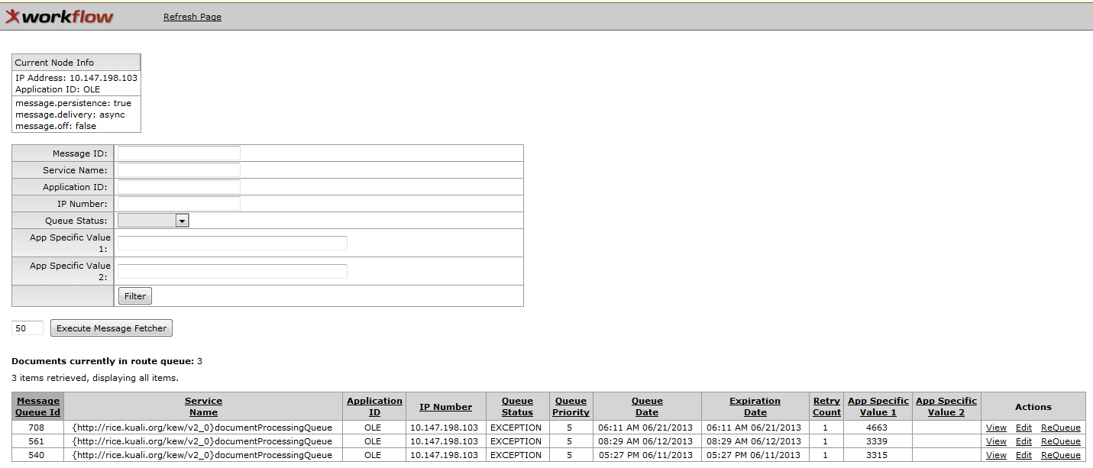Click the IP Number input field

[x=179, y=204]
